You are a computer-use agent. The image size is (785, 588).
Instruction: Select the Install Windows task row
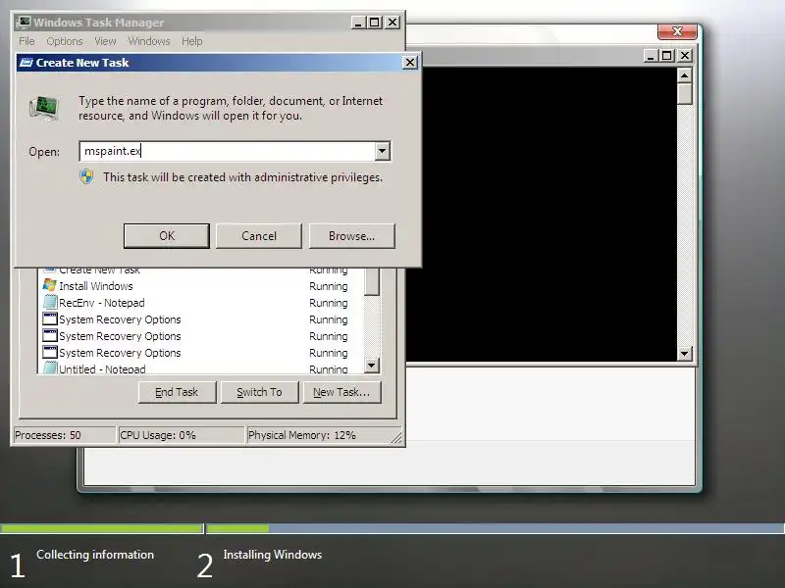200,286
